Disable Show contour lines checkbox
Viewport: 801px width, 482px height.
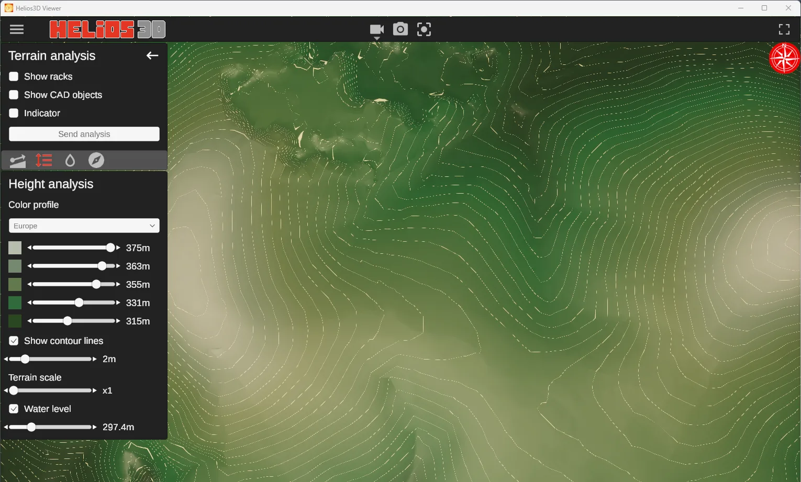point(14,341)
